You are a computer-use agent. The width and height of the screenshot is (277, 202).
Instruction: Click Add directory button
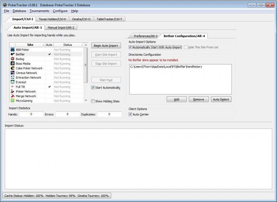(176, 99)
